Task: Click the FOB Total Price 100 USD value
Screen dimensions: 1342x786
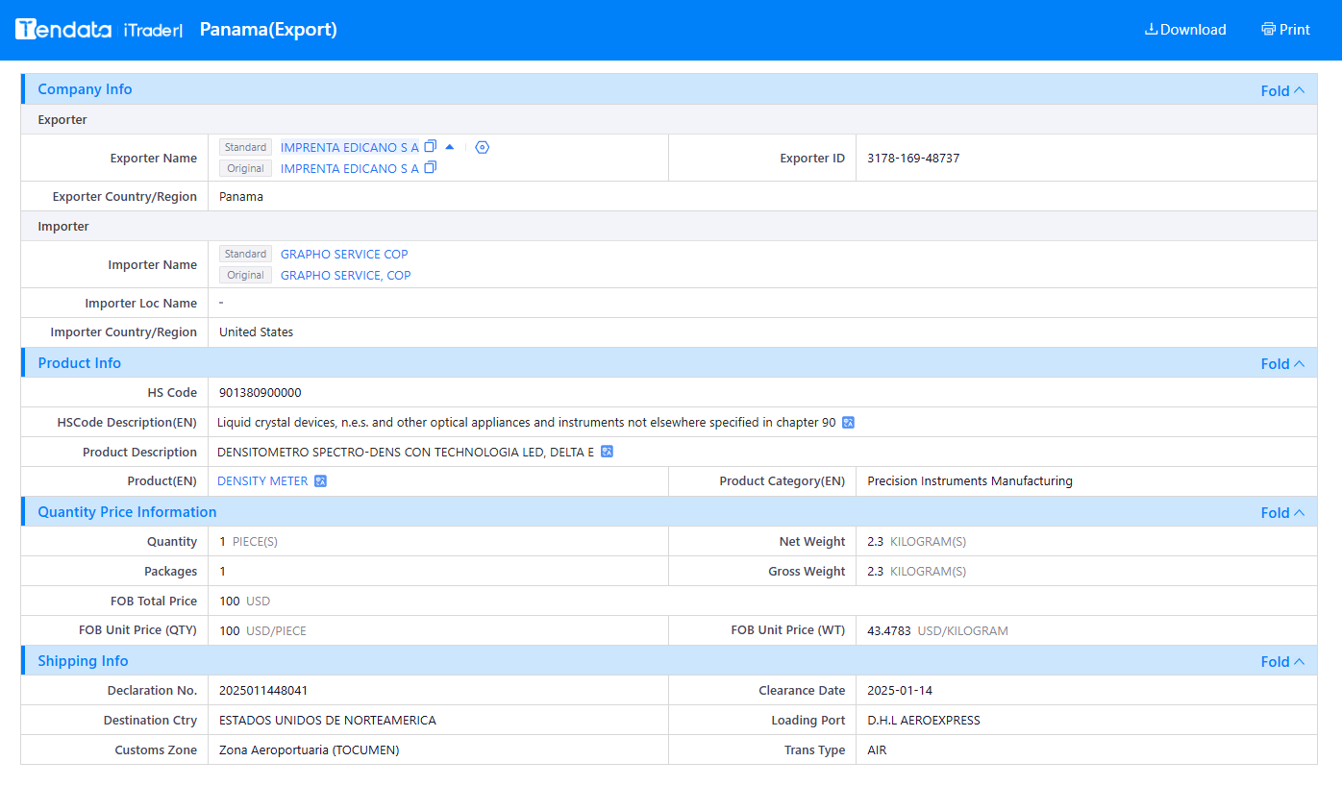Action: coord(245,601)
